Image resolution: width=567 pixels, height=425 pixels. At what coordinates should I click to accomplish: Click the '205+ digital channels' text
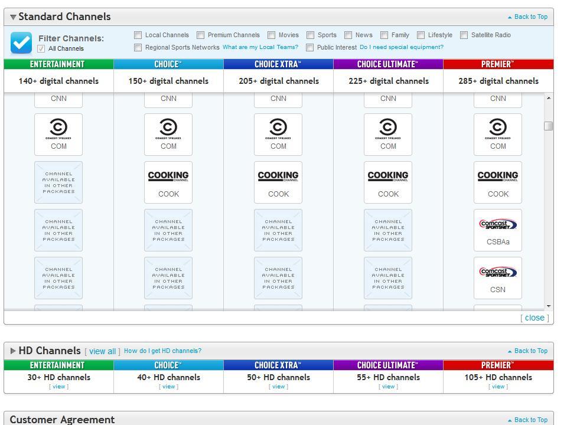coord(278,81)
